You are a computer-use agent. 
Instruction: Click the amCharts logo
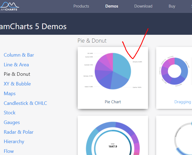coord(9,6)
